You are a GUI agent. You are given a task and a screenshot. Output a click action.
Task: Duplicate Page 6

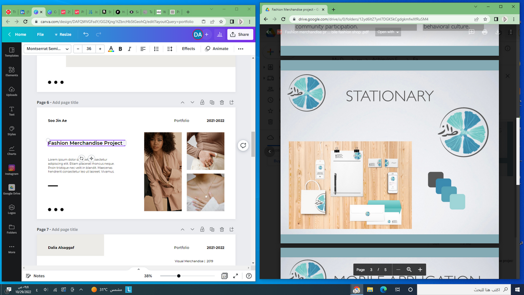[x=212, y=102]
